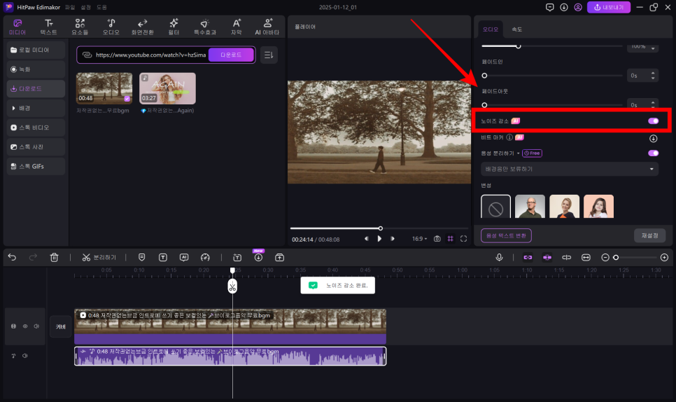Select 스톡 비디오 in sidebar
Screen dimensions: 676x402
(x=36, y=127)
